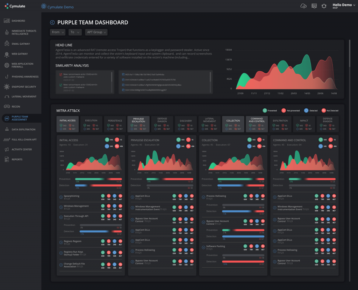
Task: Click the Full Kill-Chain APT icon
Action: [x=7, y=139]
